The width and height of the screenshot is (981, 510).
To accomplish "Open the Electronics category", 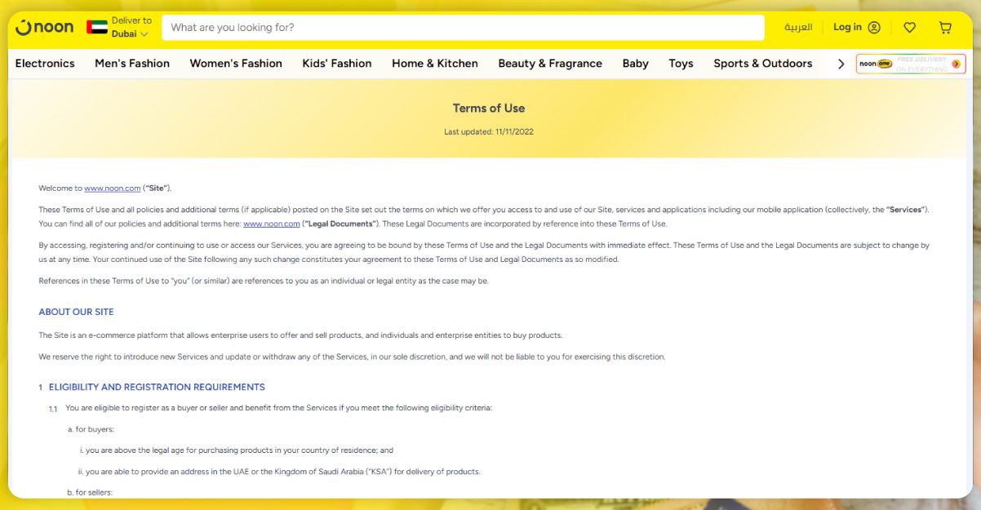I will [x=45, y=64].
